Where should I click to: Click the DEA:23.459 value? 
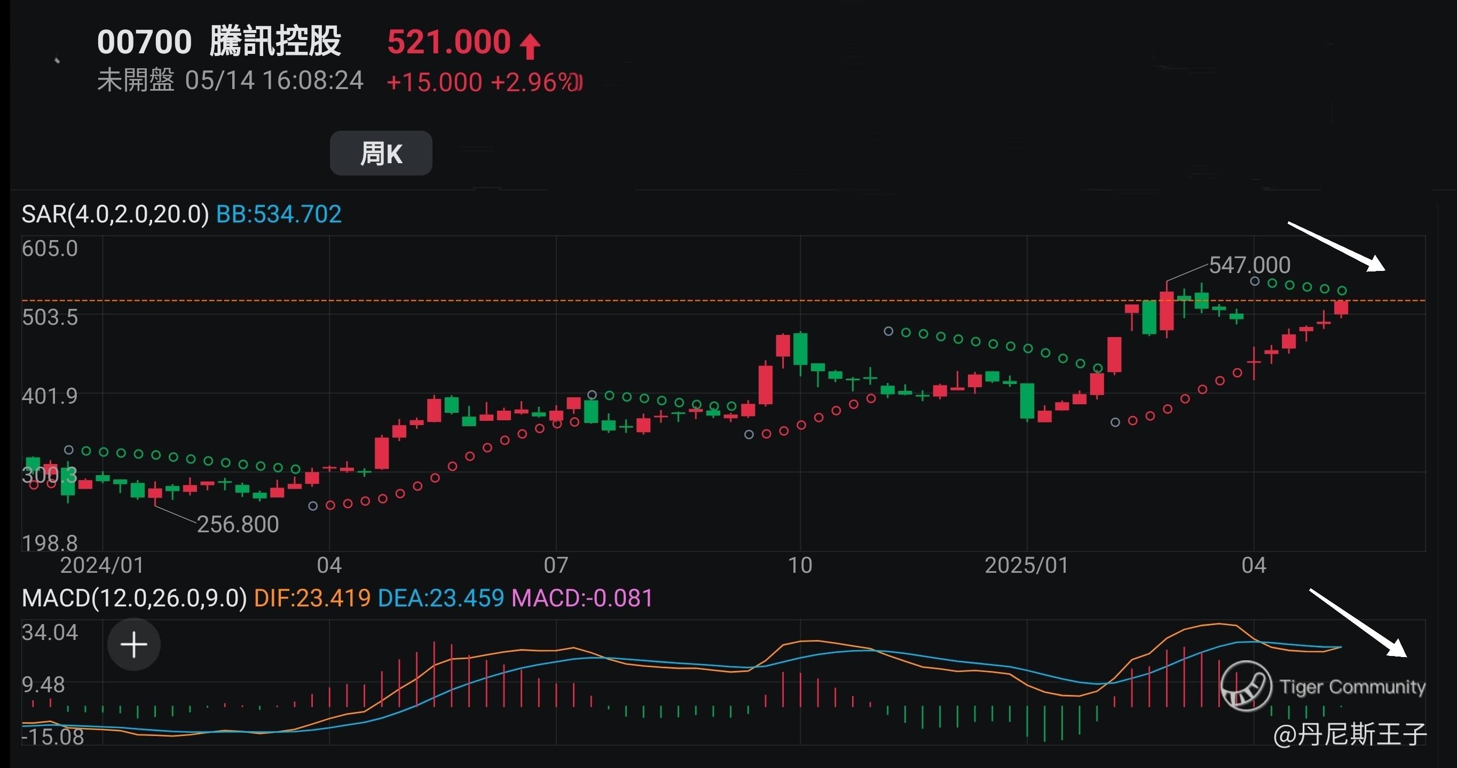pyautogui.click(x=440, y=598)
